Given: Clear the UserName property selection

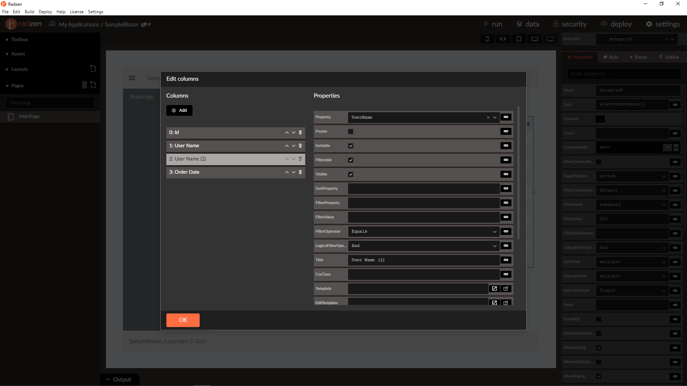Looking at the screenshot, I should point(488,118).
